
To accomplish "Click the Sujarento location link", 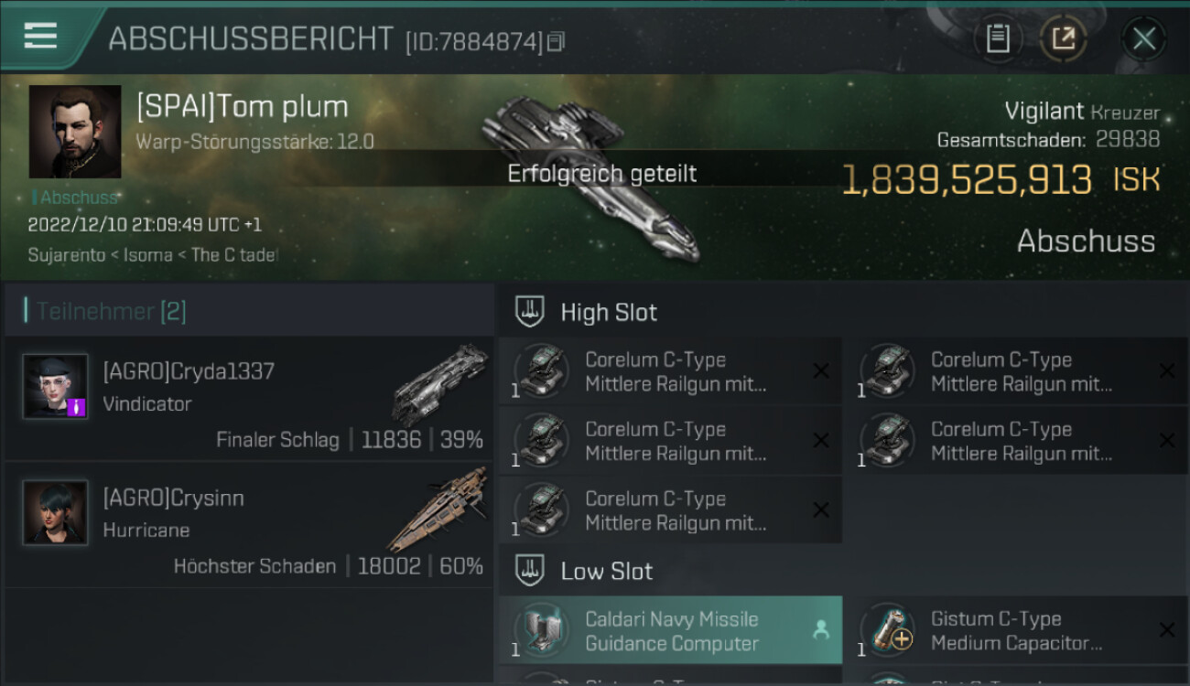I will tap(65, 255).
